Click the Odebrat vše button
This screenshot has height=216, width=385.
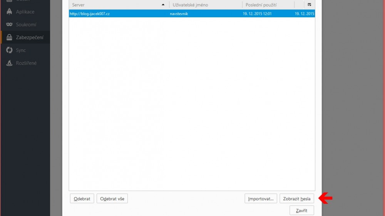pos(112,199)
